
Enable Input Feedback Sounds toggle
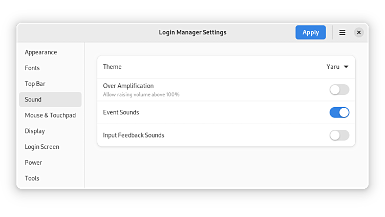(339, 135)
